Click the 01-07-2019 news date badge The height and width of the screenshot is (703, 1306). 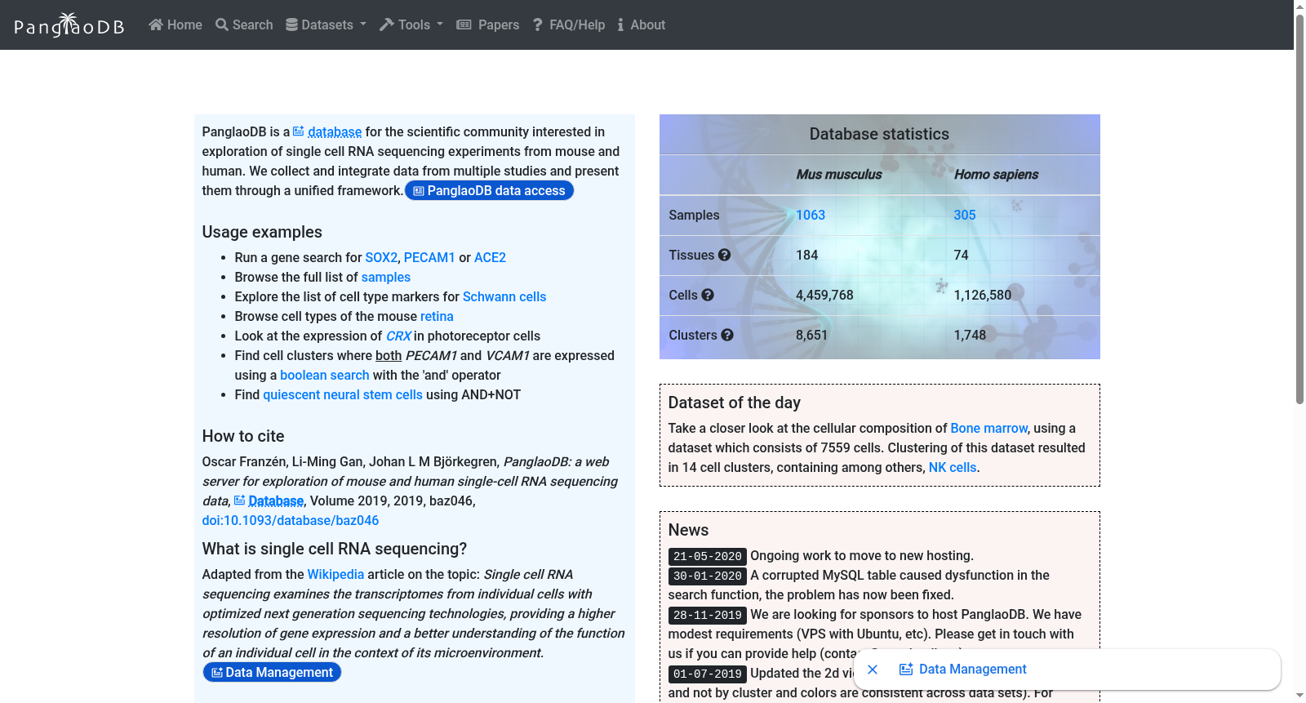[708, 674]
